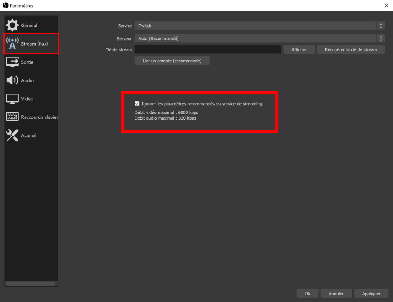393x302 pixels.
Task: Close the Paramètres window
Action: 386,5
